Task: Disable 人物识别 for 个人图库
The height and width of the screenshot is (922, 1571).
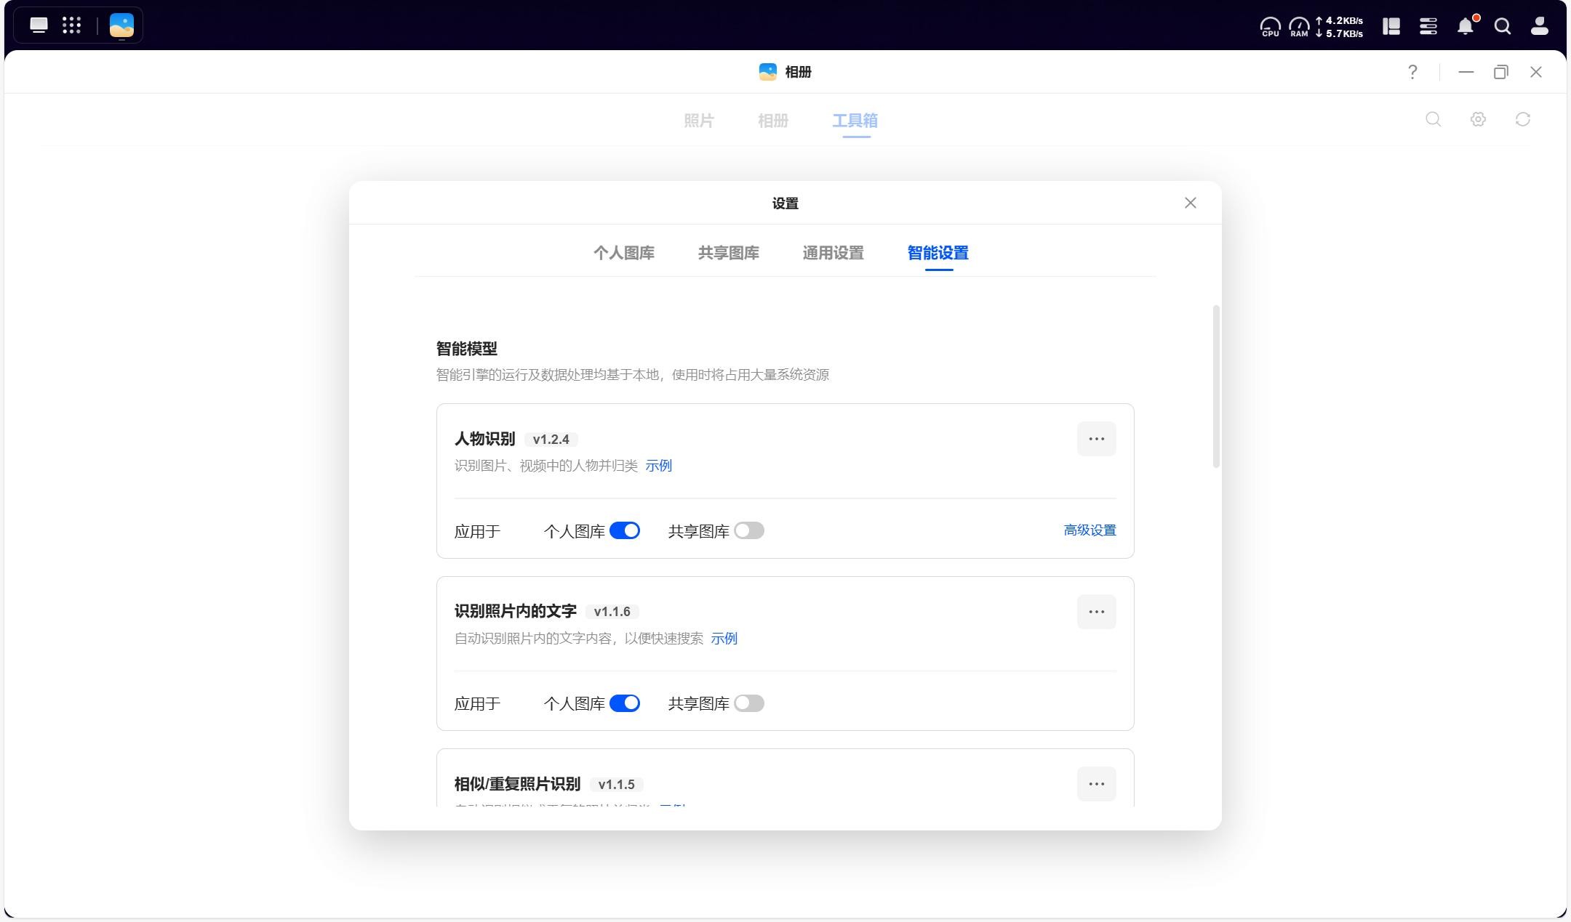Action: pyautogui.click(x=625, y=531)
